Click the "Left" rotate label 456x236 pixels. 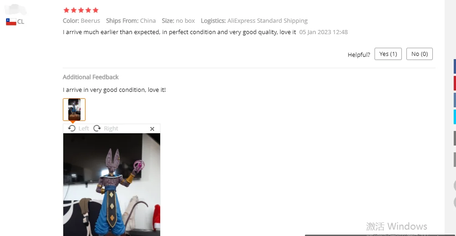coord(84,129)
